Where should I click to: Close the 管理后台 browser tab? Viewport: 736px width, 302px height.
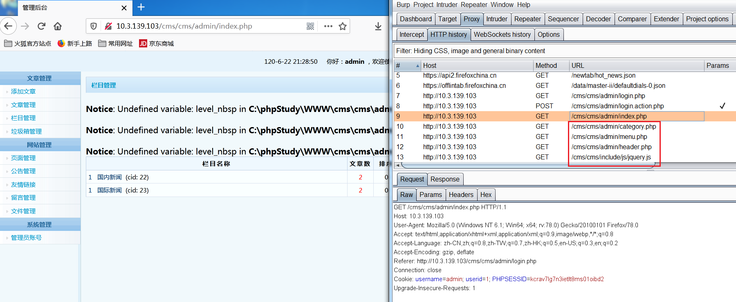[x=124, y=8]
